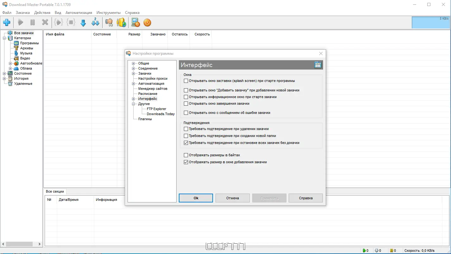Select the Tools wrench icon on toolbar
This screenshot has width=451, height=254.
[109, 22]
